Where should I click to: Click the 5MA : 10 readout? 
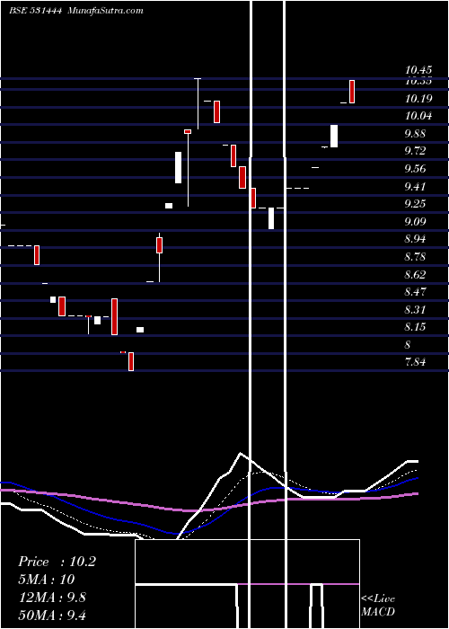[x=47, y=580]
